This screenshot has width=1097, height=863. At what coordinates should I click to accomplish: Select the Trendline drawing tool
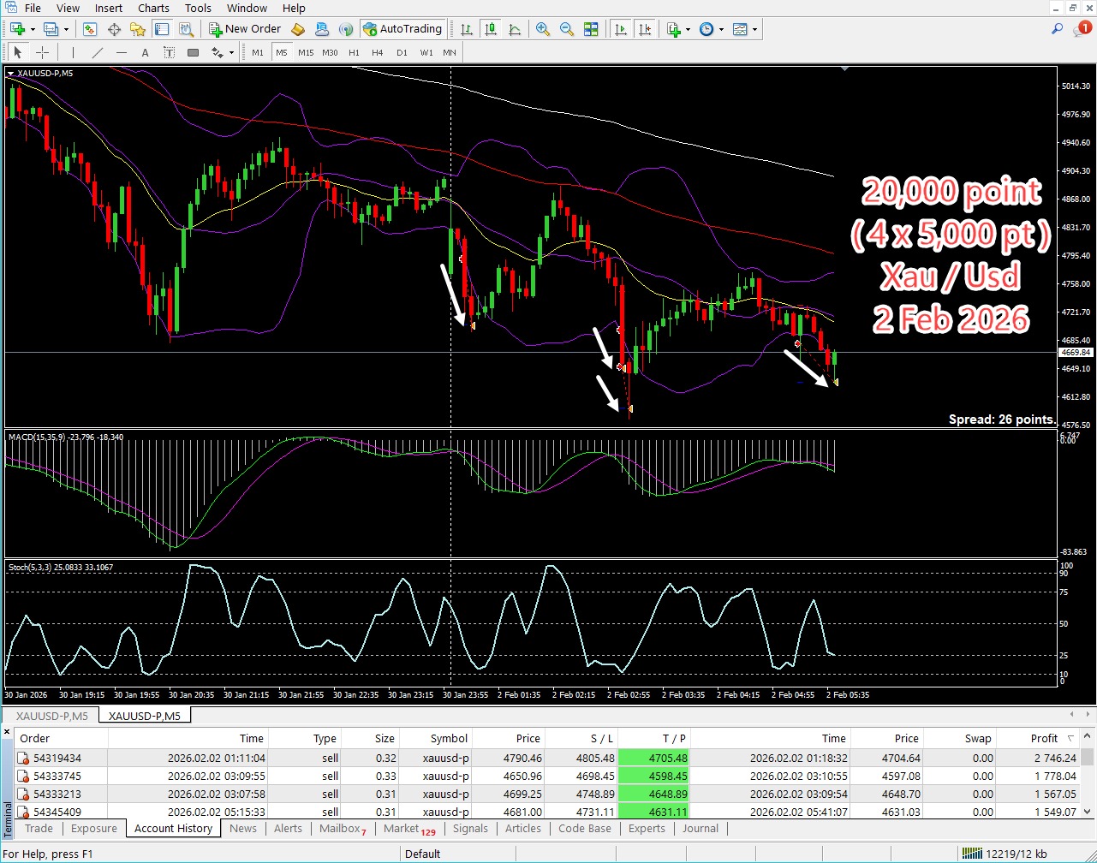[97, 53]
